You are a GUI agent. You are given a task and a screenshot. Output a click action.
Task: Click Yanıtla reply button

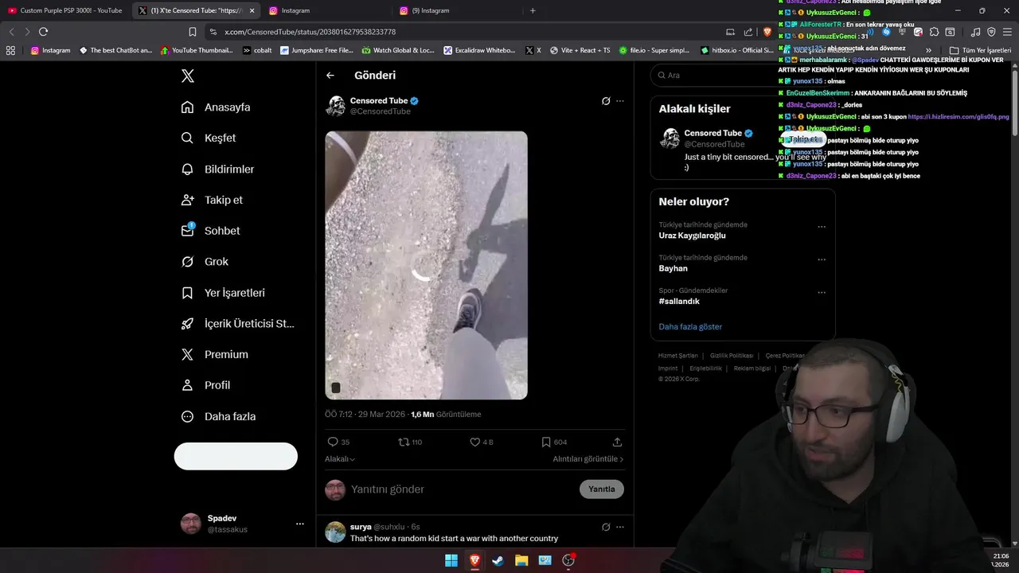[601, 489]
